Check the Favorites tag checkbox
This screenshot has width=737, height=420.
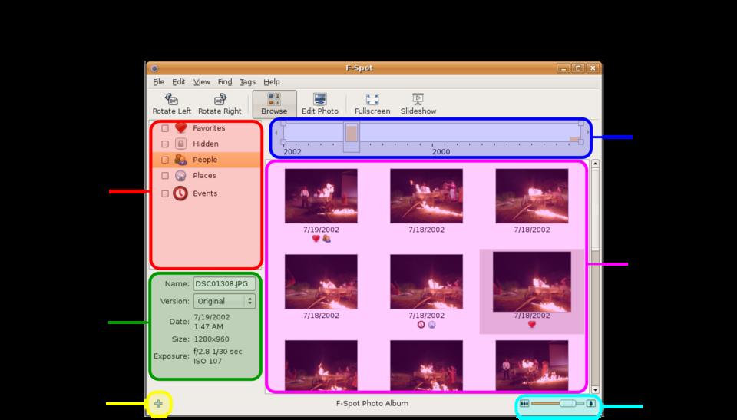click(x=165, y=129)
